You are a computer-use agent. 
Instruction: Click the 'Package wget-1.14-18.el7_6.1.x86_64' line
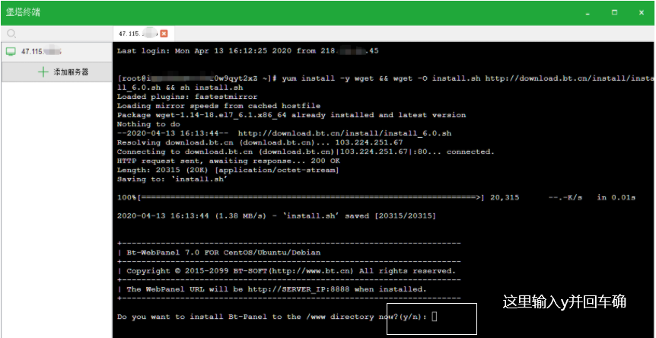291,115
